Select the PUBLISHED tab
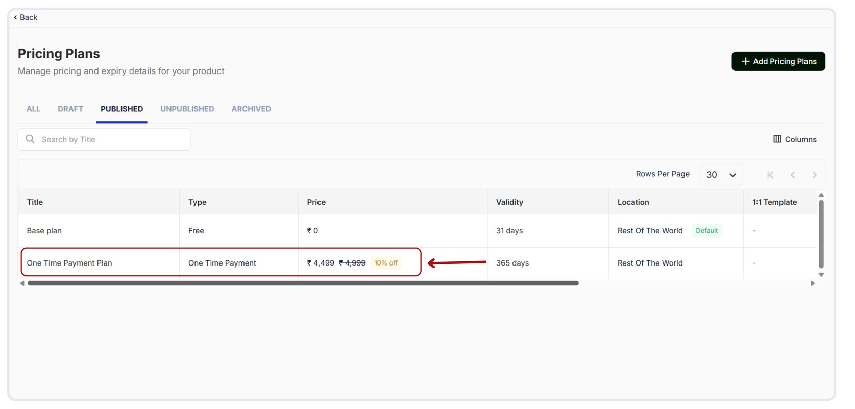The width and height of the screenshot is (855, 409). [x=121, y=109]
